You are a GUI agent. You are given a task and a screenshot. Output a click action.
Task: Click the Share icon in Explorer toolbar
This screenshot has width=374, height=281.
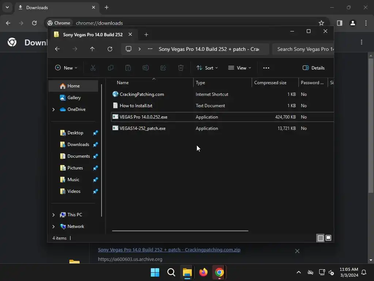point(163,68)
